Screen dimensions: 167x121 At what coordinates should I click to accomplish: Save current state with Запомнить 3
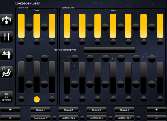point(97,118)
